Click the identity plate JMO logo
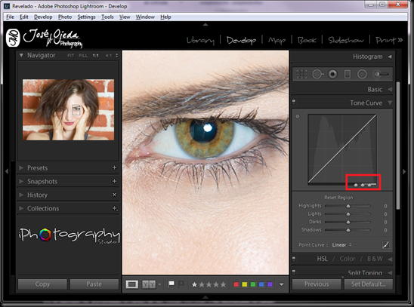 click(x=13, y=38)
